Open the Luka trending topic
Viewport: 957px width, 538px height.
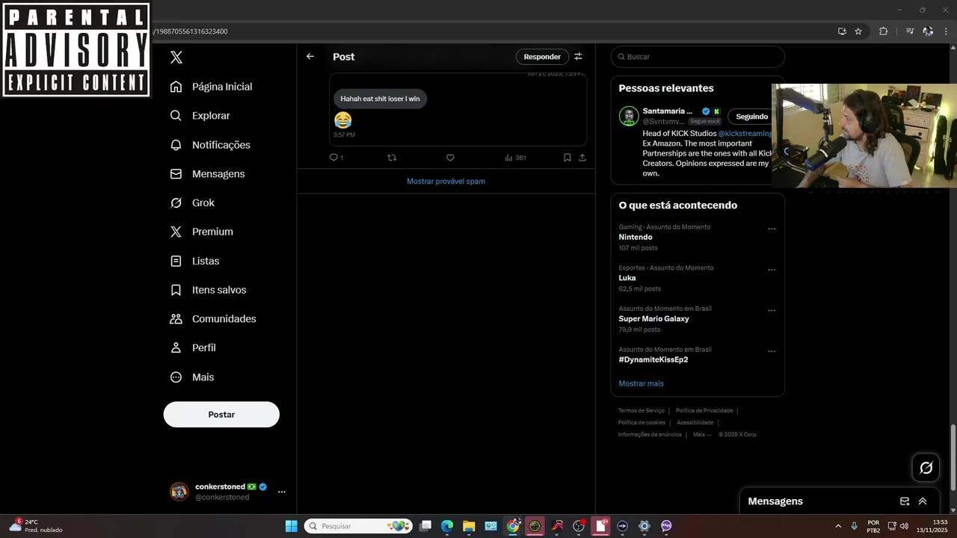[x=627, y=278]
